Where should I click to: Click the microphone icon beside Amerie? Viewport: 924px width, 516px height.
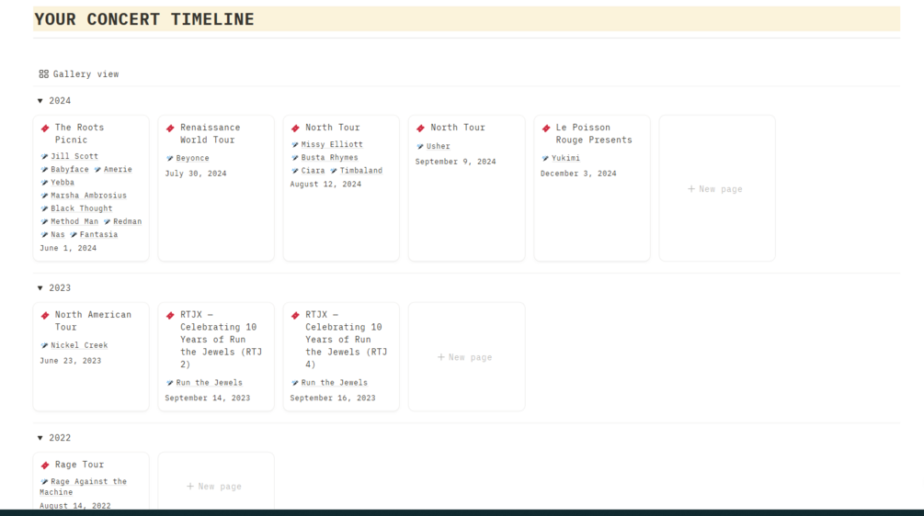(x=97, y=170)
